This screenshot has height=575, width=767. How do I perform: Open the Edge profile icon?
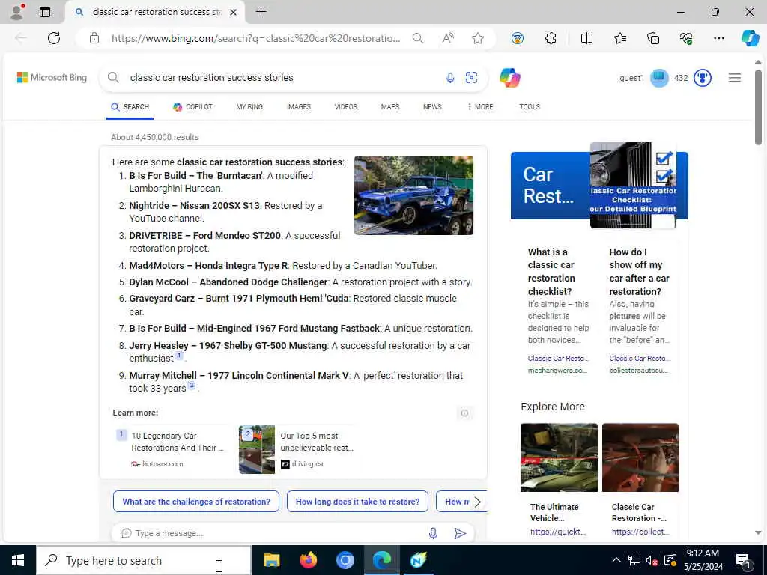tap(17, 12)
